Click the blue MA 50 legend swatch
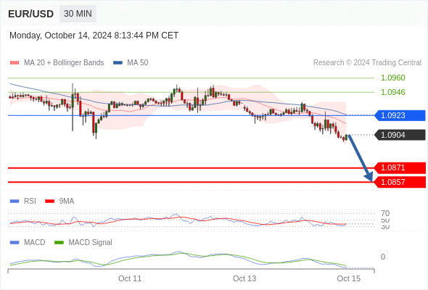Screen dimensions: 428x290 (x=118, y=63)
